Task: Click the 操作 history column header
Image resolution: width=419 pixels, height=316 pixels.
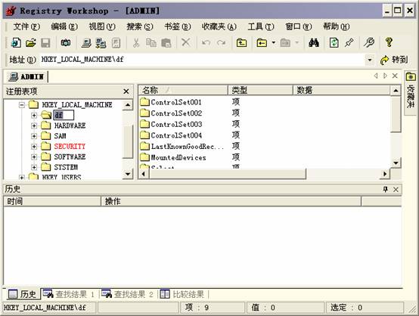Action: pos(231,201)
